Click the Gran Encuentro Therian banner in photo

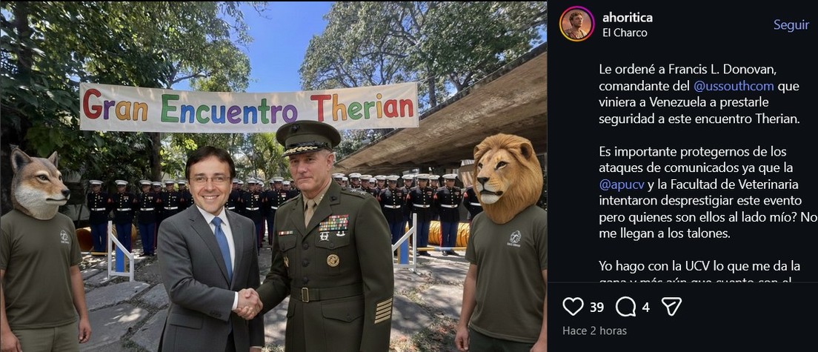[x=249, y=107]
